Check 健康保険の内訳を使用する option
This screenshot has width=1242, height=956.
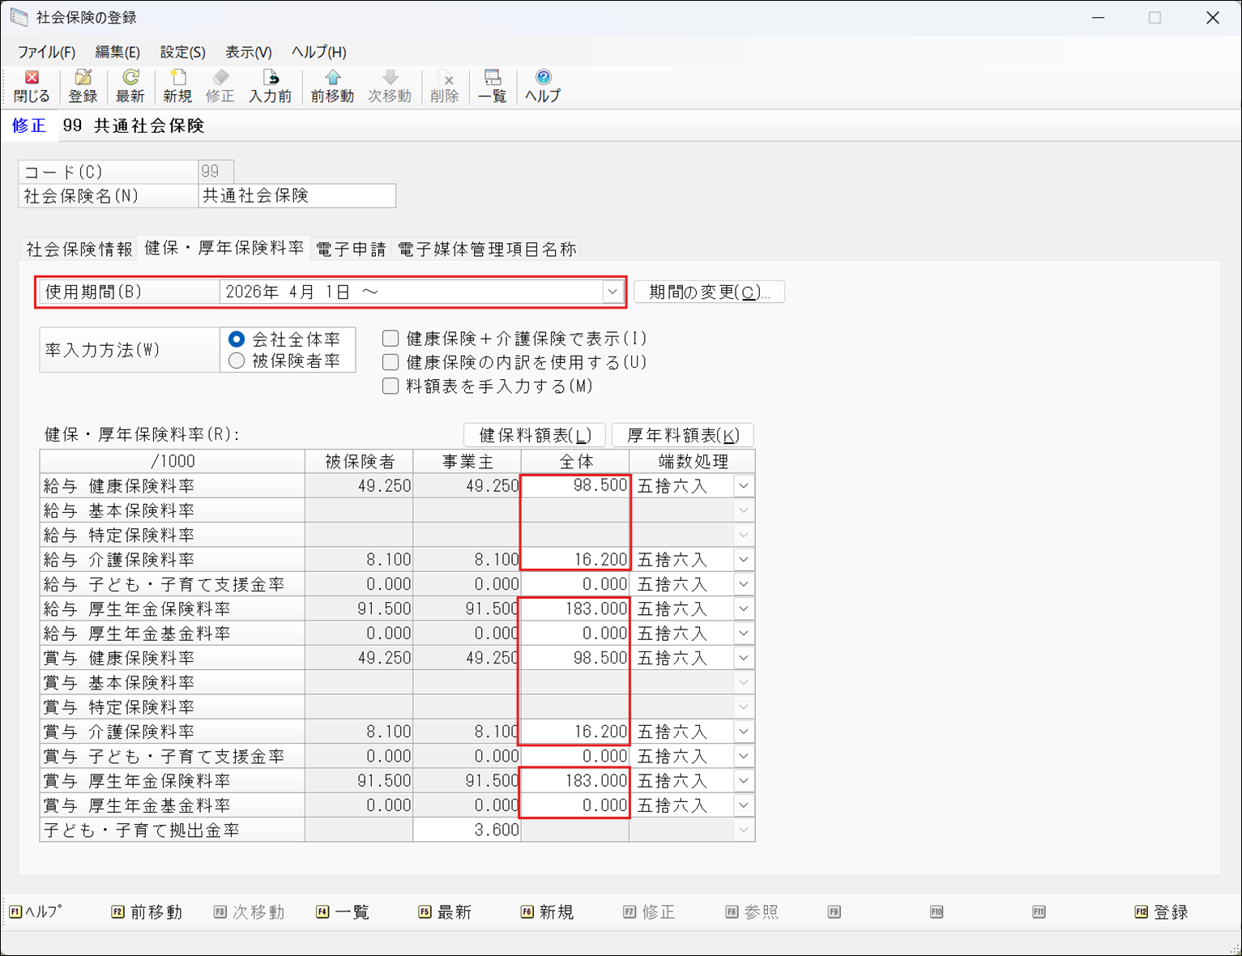pos(391,362)
